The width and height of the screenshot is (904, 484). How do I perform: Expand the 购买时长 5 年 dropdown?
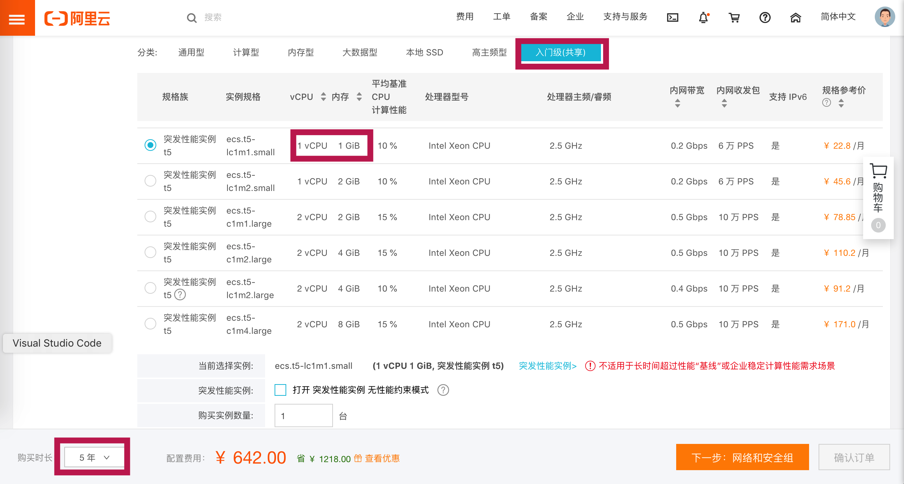pyautogui.click(x=94, y=457)
